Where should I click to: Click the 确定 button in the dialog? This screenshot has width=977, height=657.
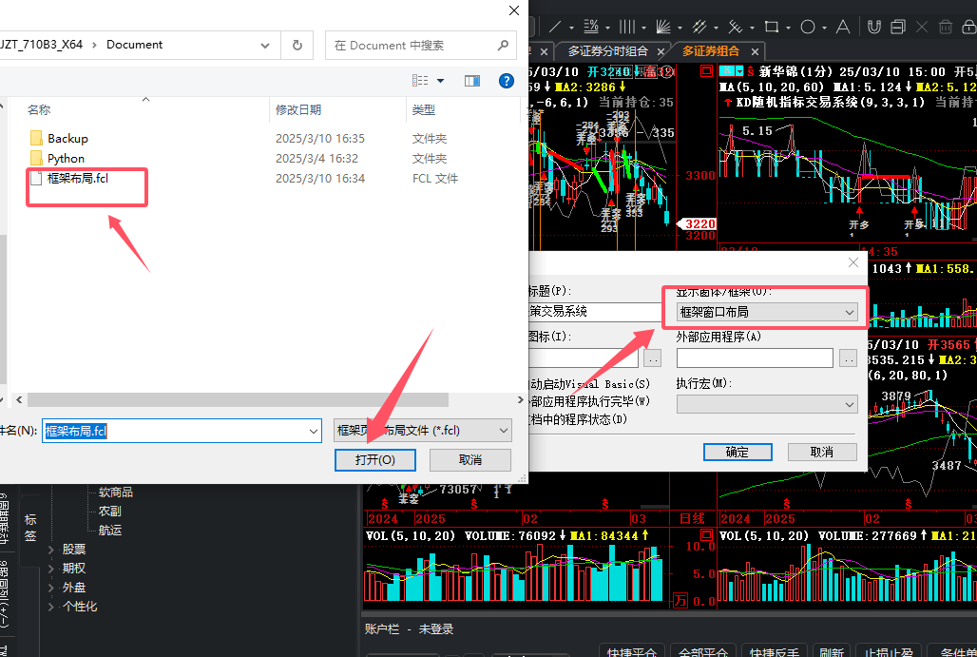pyautogui.click(x=738, y=452)
